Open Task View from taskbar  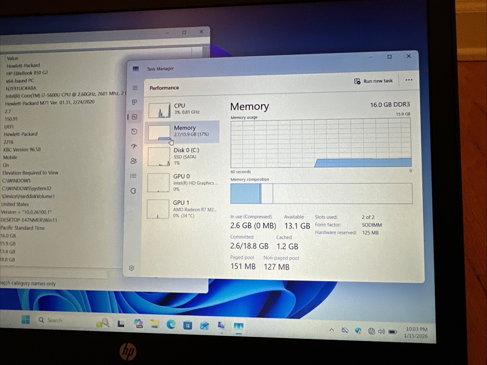(x=121, y=324)
